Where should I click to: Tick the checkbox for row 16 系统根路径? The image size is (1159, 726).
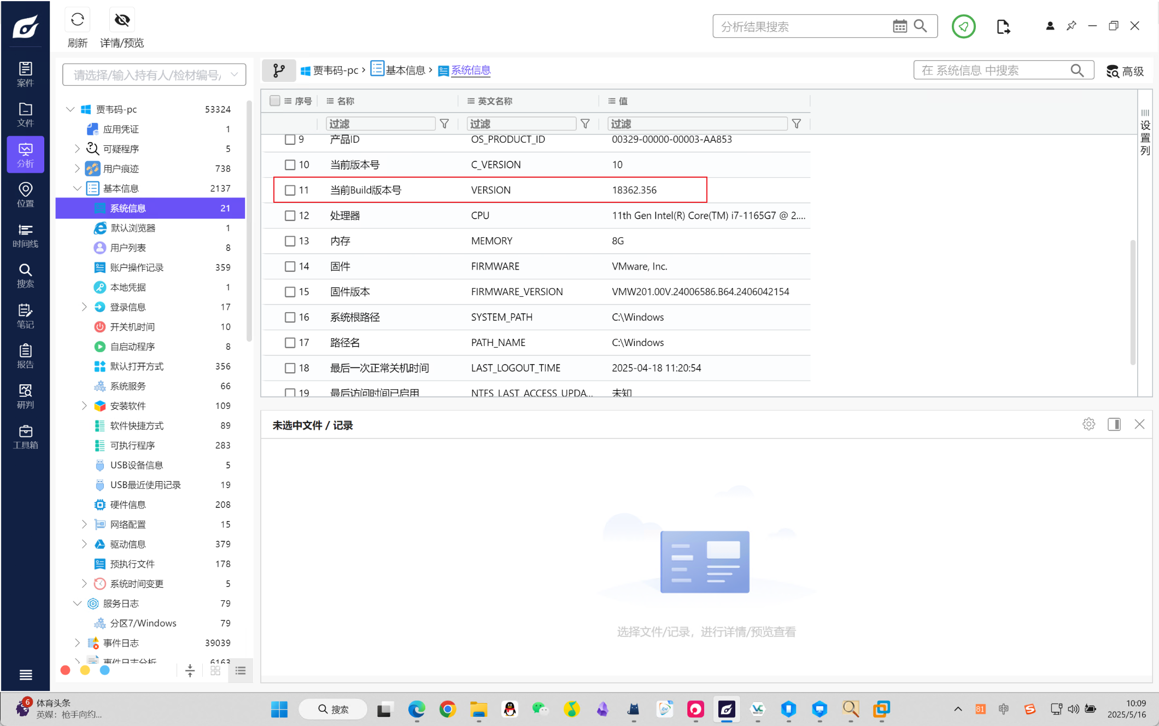[x=290, y=317]
